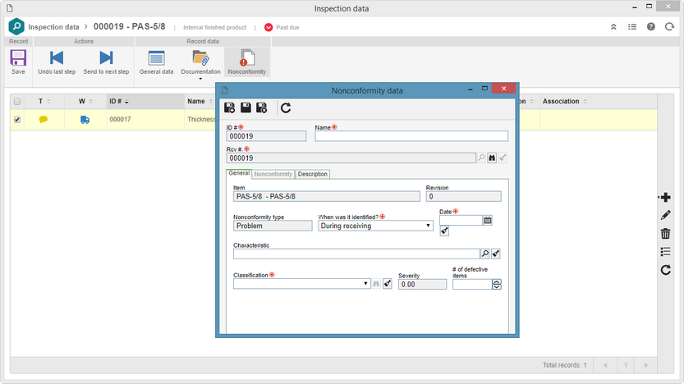Click the Save record icon in ribbon
The height and width of the screenshot is (384, 684).
(18, 62)
